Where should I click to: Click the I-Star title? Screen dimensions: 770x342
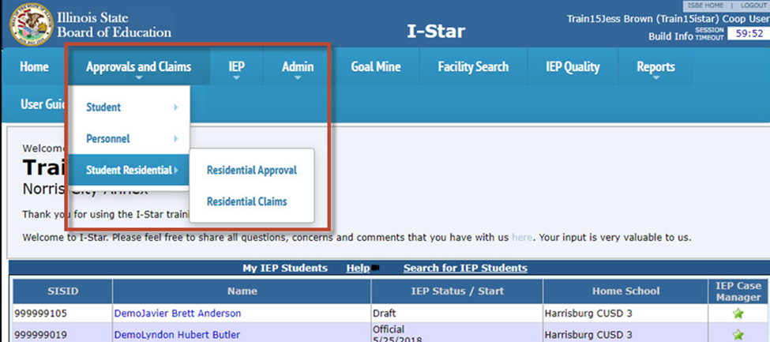(436, 32)
